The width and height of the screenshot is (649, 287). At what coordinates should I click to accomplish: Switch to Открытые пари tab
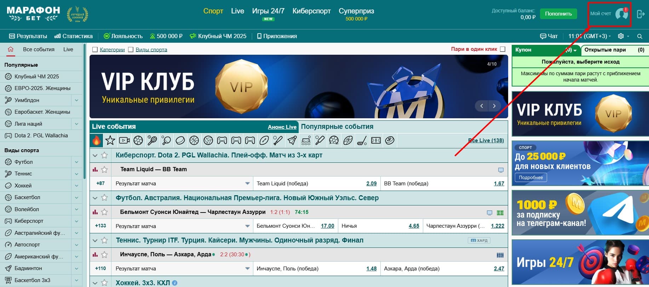click(x=615, y=50)
